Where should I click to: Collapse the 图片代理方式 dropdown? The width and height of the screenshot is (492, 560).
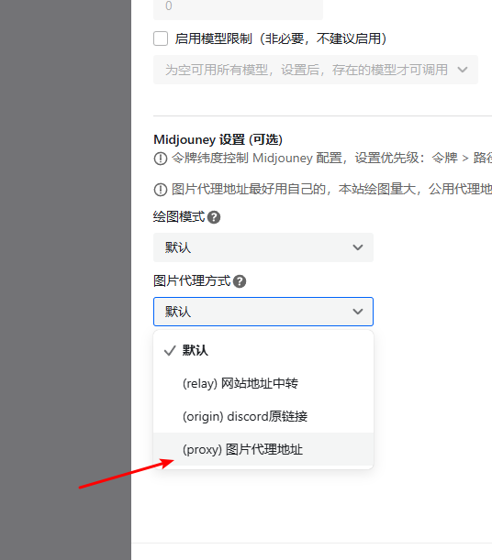pyautogui.click(x=263, y=312)
